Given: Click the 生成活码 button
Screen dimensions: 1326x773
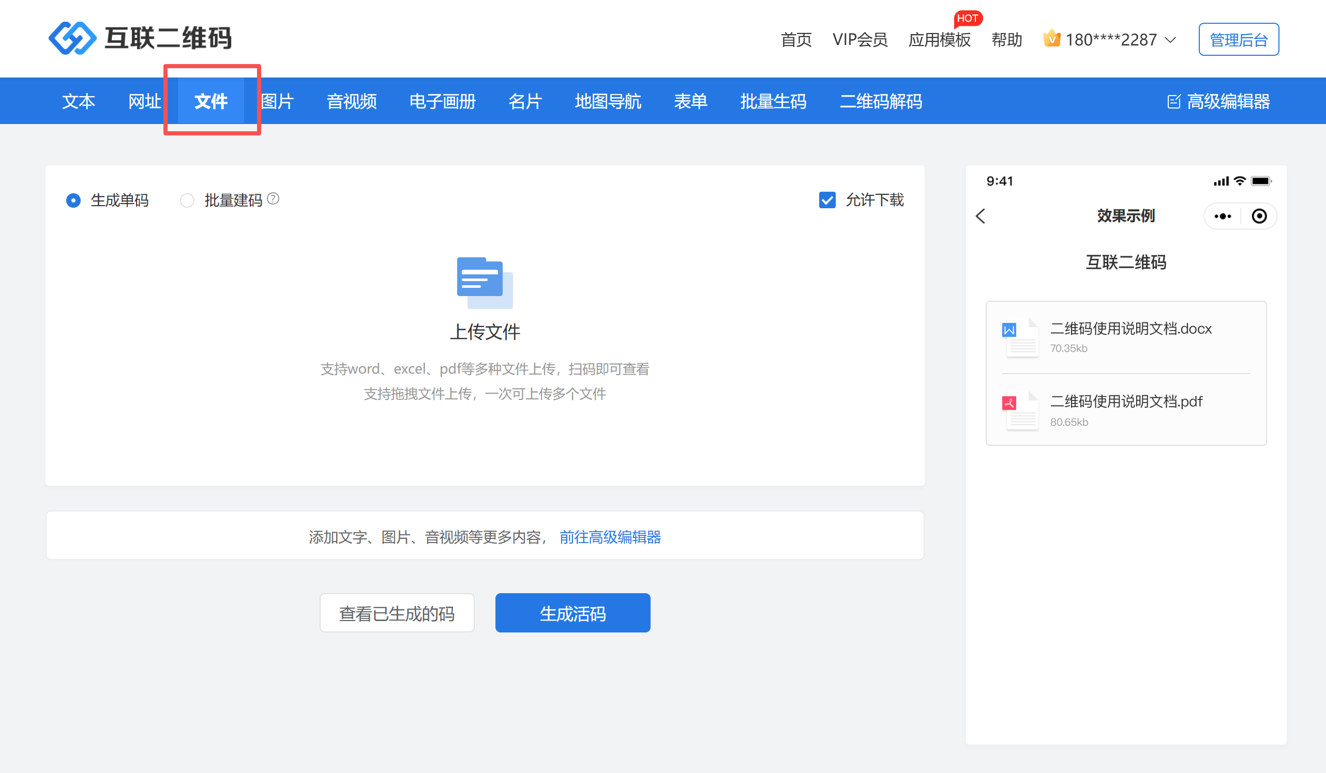Looking at the screenshot, I should tap(572, 613).
